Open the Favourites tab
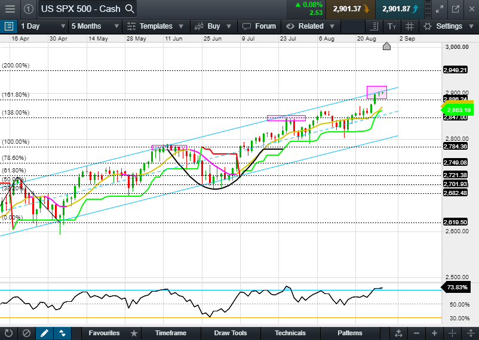The width and height of the screenshot is (479, 340). (x=104, y=333)
